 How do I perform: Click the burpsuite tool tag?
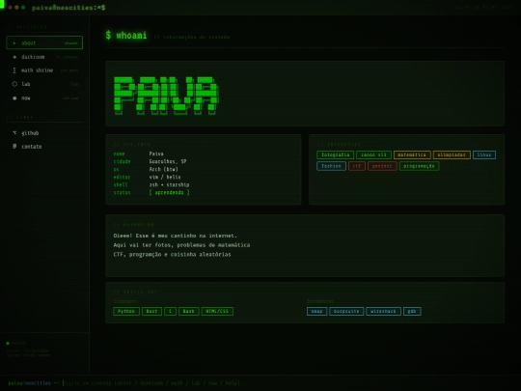coord(346,311)
